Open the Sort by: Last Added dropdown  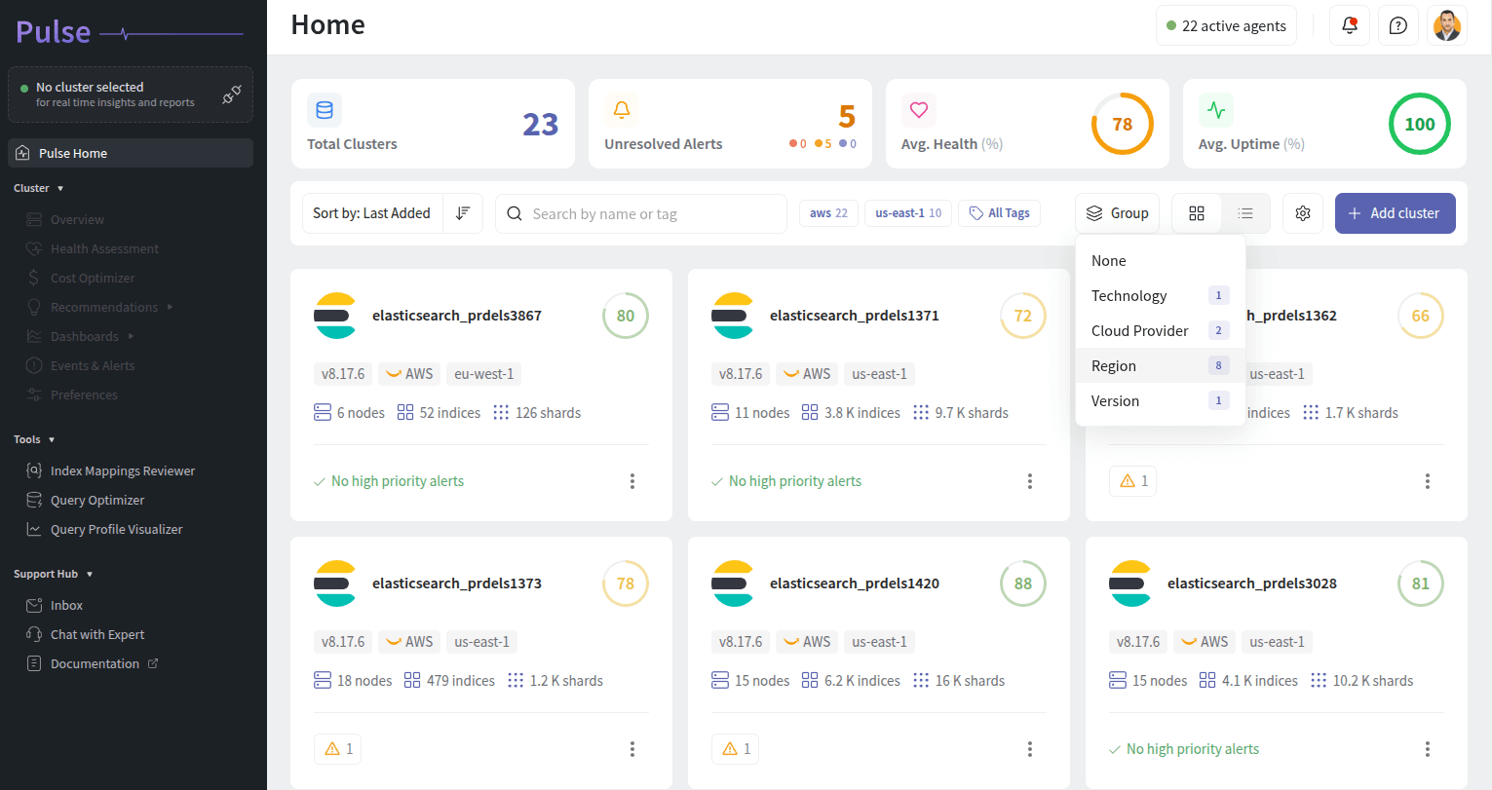click(371, 213)
